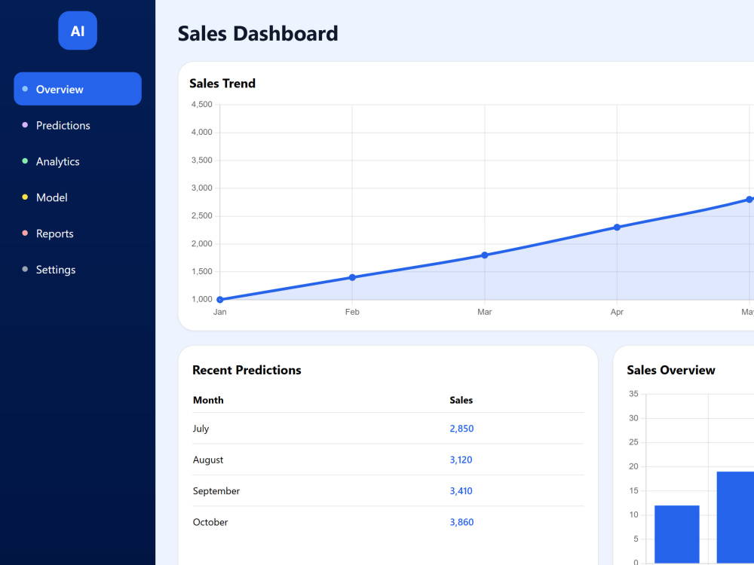Click the Feb data point on chart
This screenshot has width=754, height=565.
click(352, 277)
